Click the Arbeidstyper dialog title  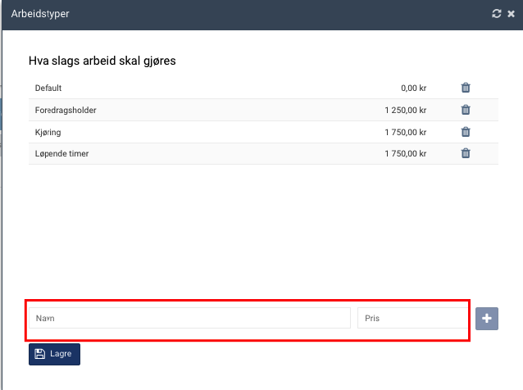pos(39,14)
